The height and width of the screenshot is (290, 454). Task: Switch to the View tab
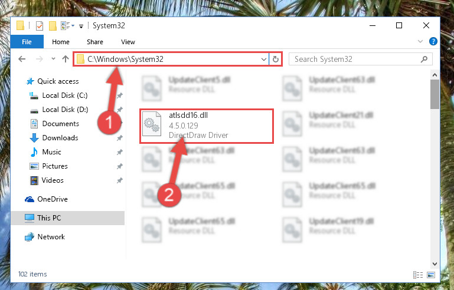tap(128, 42)
